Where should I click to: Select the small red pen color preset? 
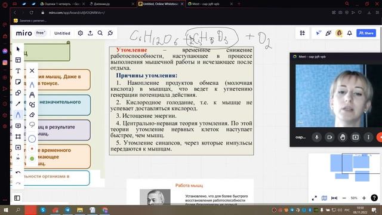[x=32, y=149]
